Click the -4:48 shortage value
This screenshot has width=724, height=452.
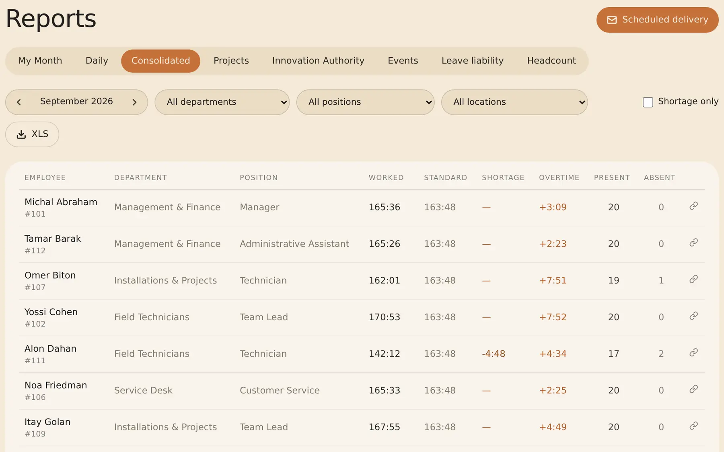pos(494,354)
